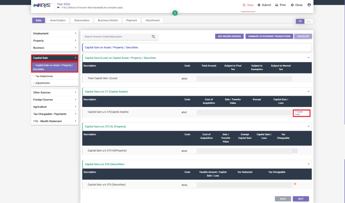Collapse Capital Gain u/s 37(1A) (Property) section
The width and height of the screenshot is (345, 203).
[x=309, y=126]
